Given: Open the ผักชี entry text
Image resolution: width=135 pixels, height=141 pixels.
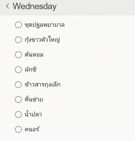Looking at the screenshot, I should coord(30,69).
